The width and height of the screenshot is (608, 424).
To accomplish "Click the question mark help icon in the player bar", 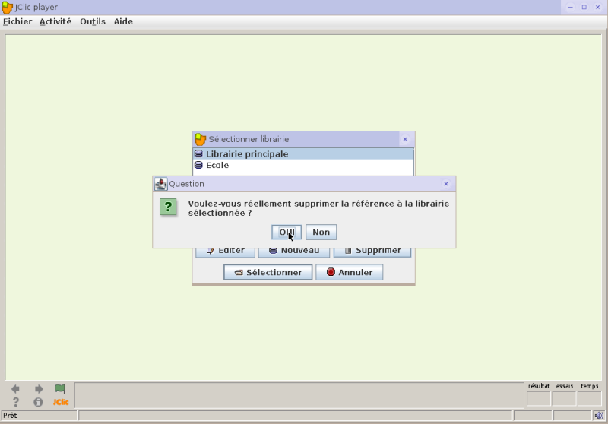I will pos(15,402).
